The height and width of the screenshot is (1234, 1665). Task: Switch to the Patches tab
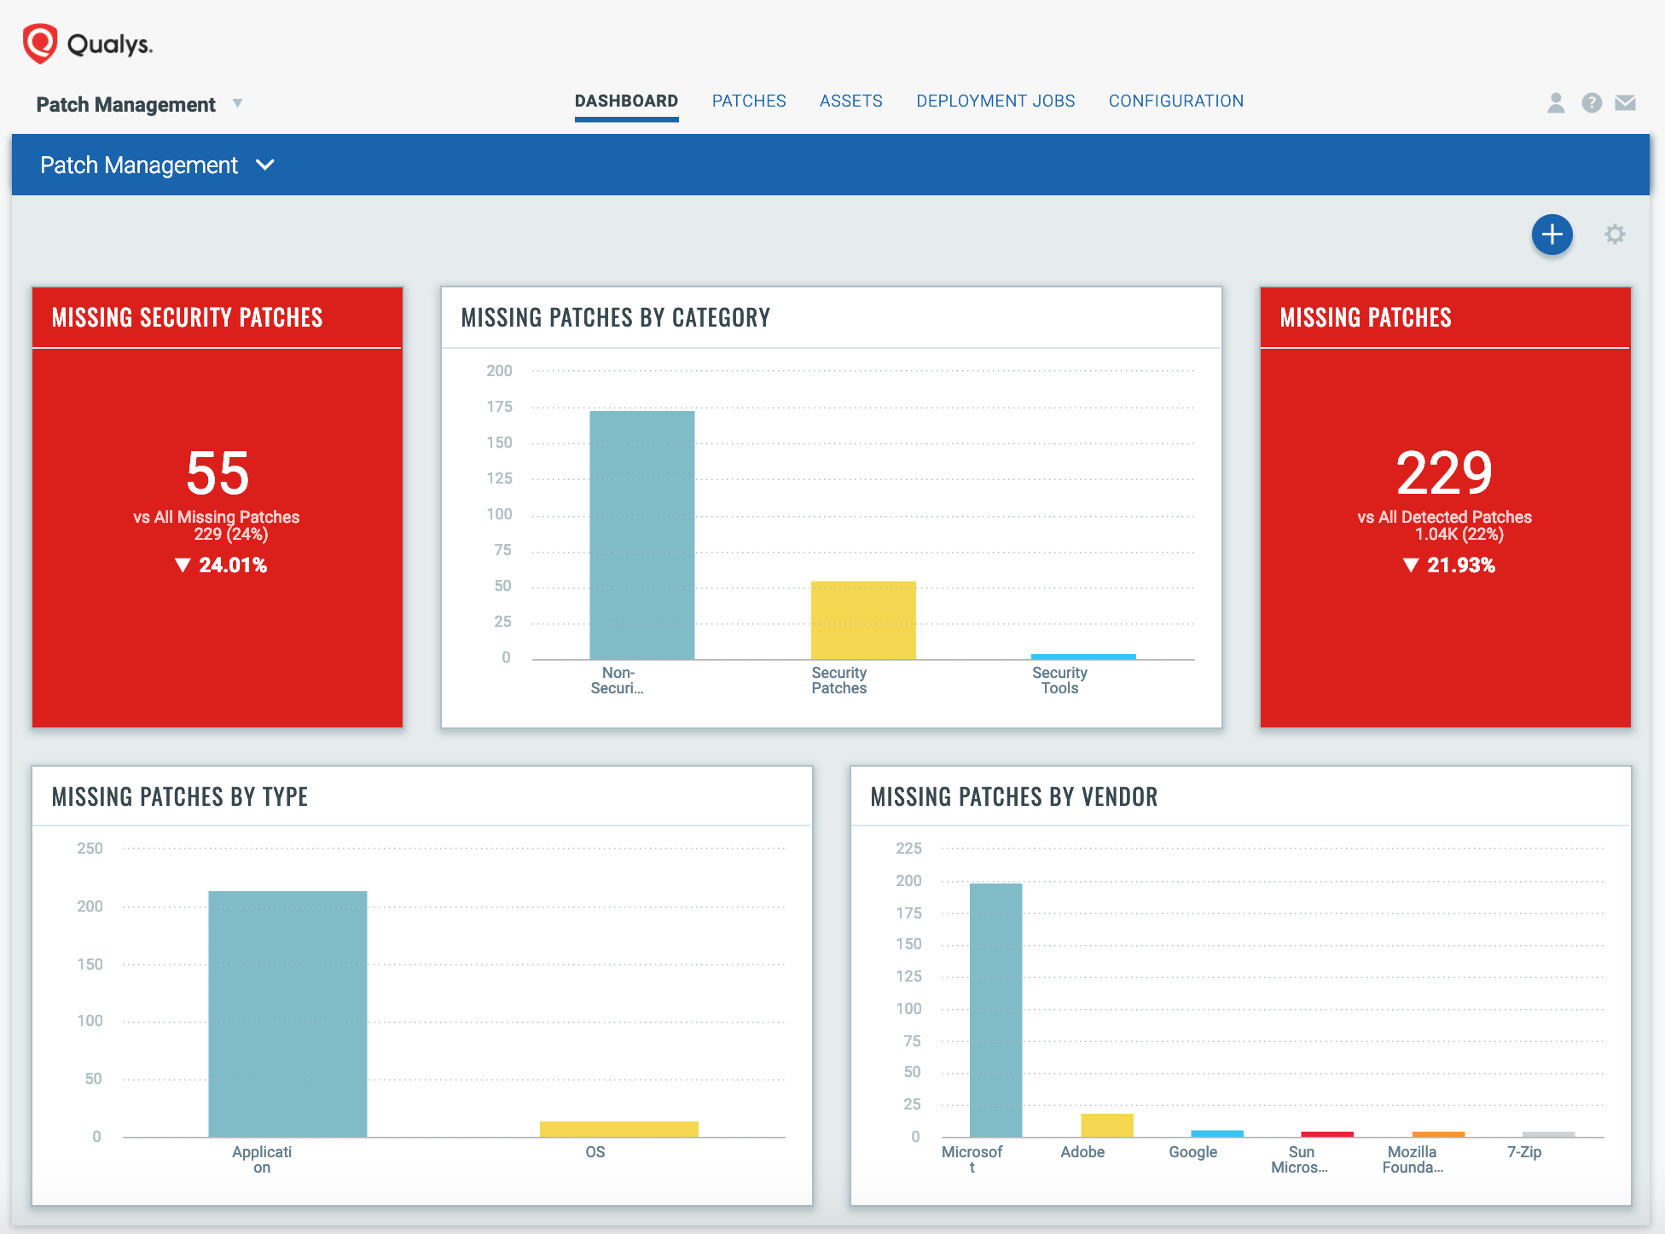748,101
